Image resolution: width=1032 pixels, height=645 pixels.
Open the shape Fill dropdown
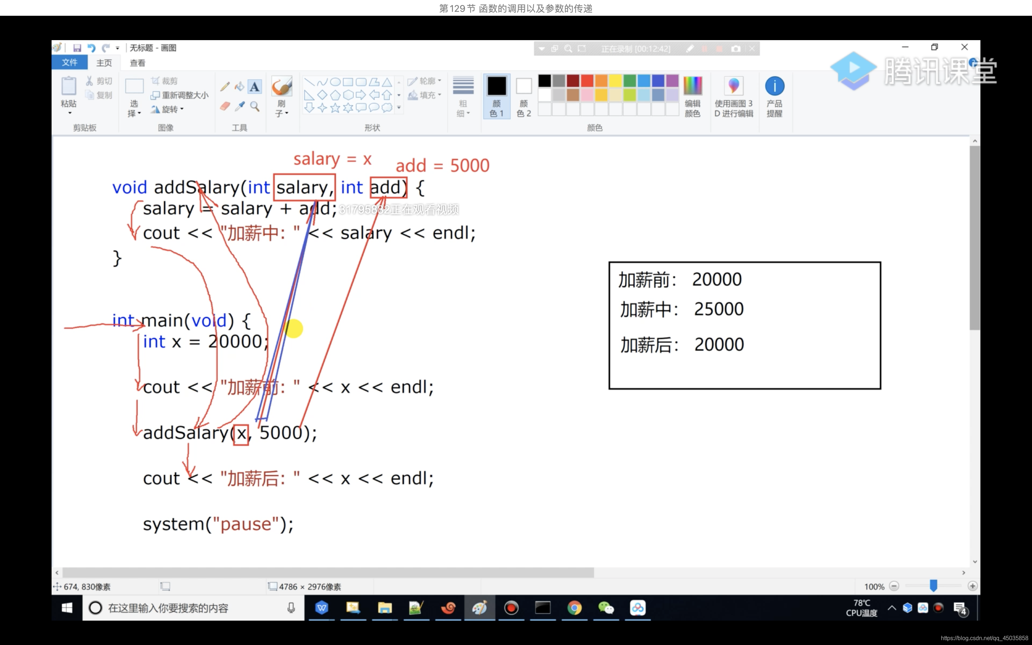(x=424, y=95)
